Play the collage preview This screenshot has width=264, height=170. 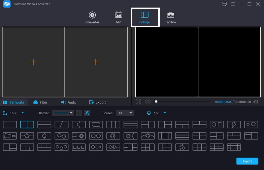pos(139,102)
